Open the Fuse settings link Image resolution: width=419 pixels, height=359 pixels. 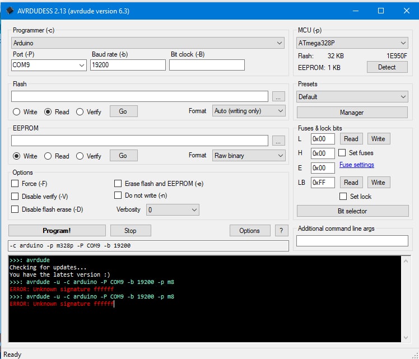click(356, 165)
